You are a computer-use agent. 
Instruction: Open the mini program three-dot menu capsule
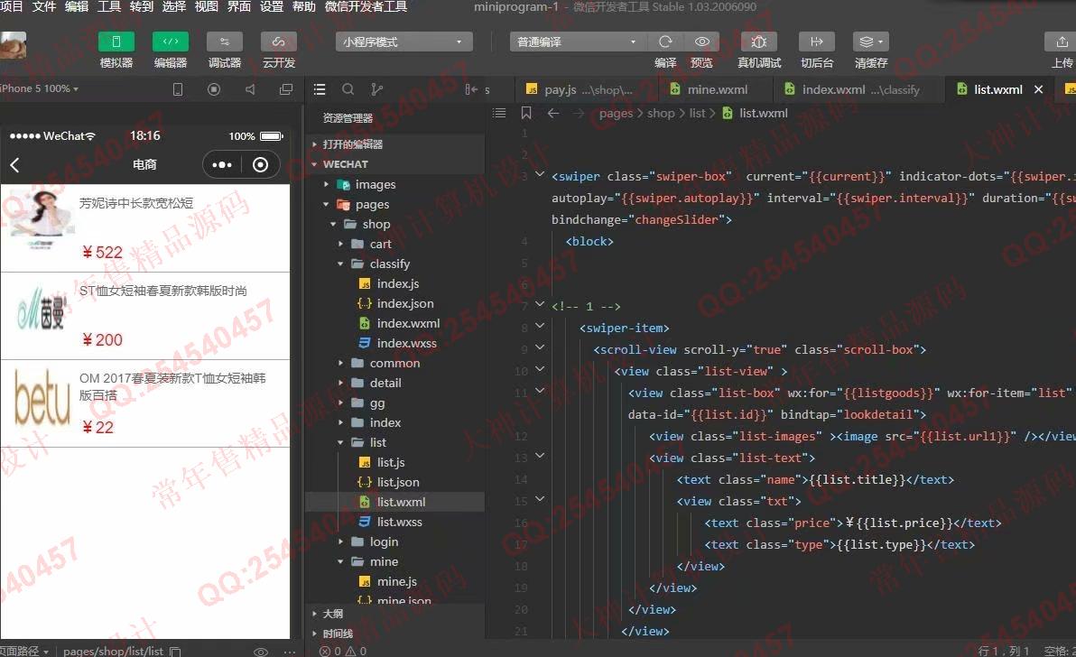click(222, 164)
